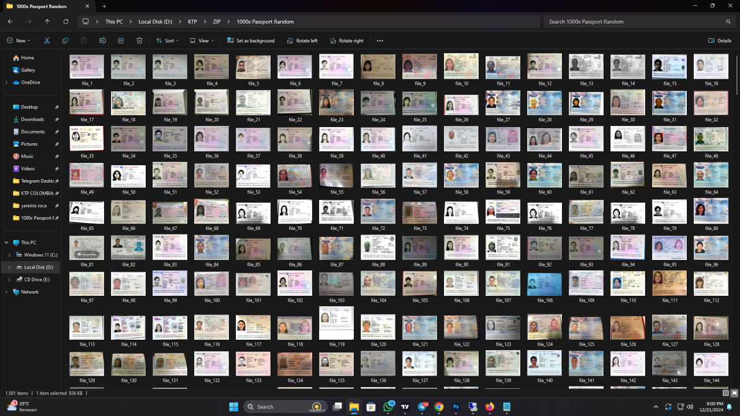Click Rotate right button
This screenshot has height=416, width=740.
click(346, 40)
